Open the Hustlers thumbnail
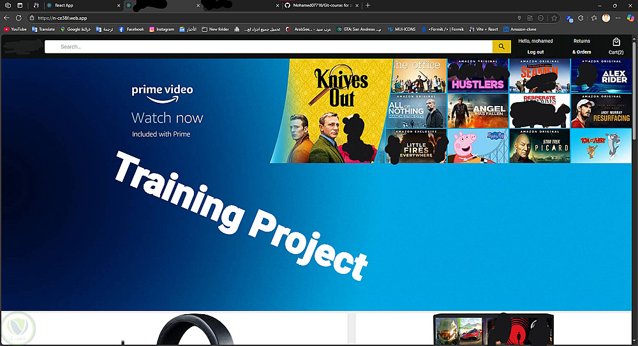The height and width of the screenshot is (346, 638). click(x=478, y=76)
